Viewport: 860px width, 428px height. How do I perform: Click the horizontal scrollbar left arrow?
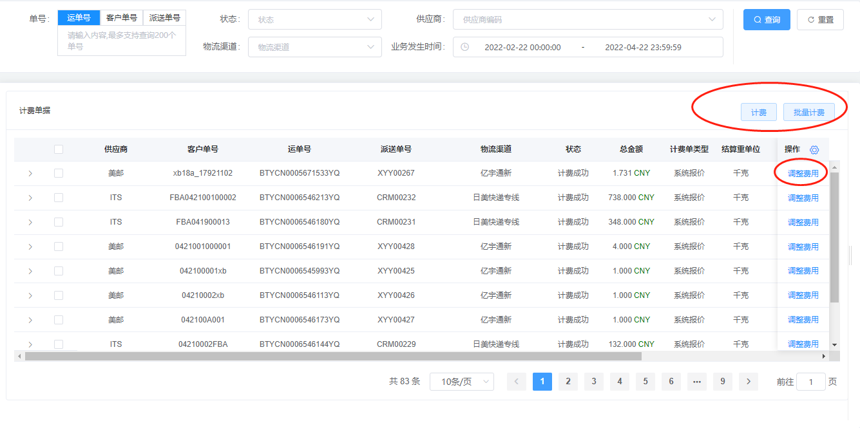[x=19, y=356]
